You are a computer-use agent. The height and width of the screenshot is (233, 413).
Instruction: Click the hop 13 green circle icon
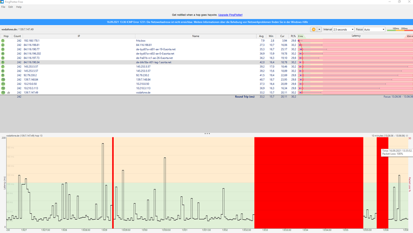coord(3,93)
